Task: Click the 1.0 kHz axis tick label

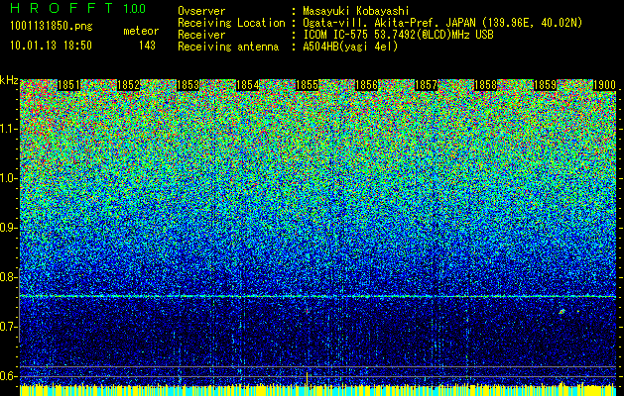Action: pyautogui.click(x=8, y=178)
